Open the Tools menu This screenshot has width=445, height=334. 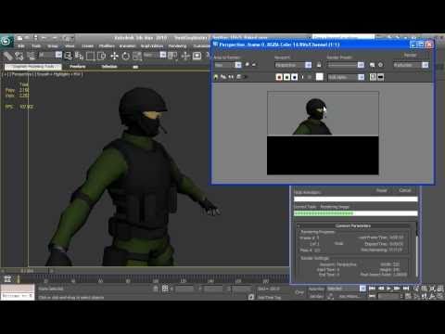click(36, 46)
